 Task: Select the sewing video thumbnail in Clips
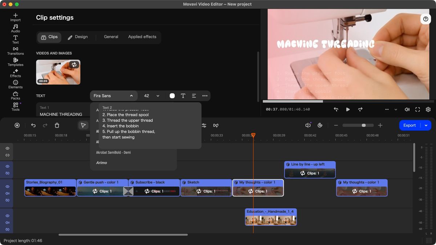[x=58, y=72]
